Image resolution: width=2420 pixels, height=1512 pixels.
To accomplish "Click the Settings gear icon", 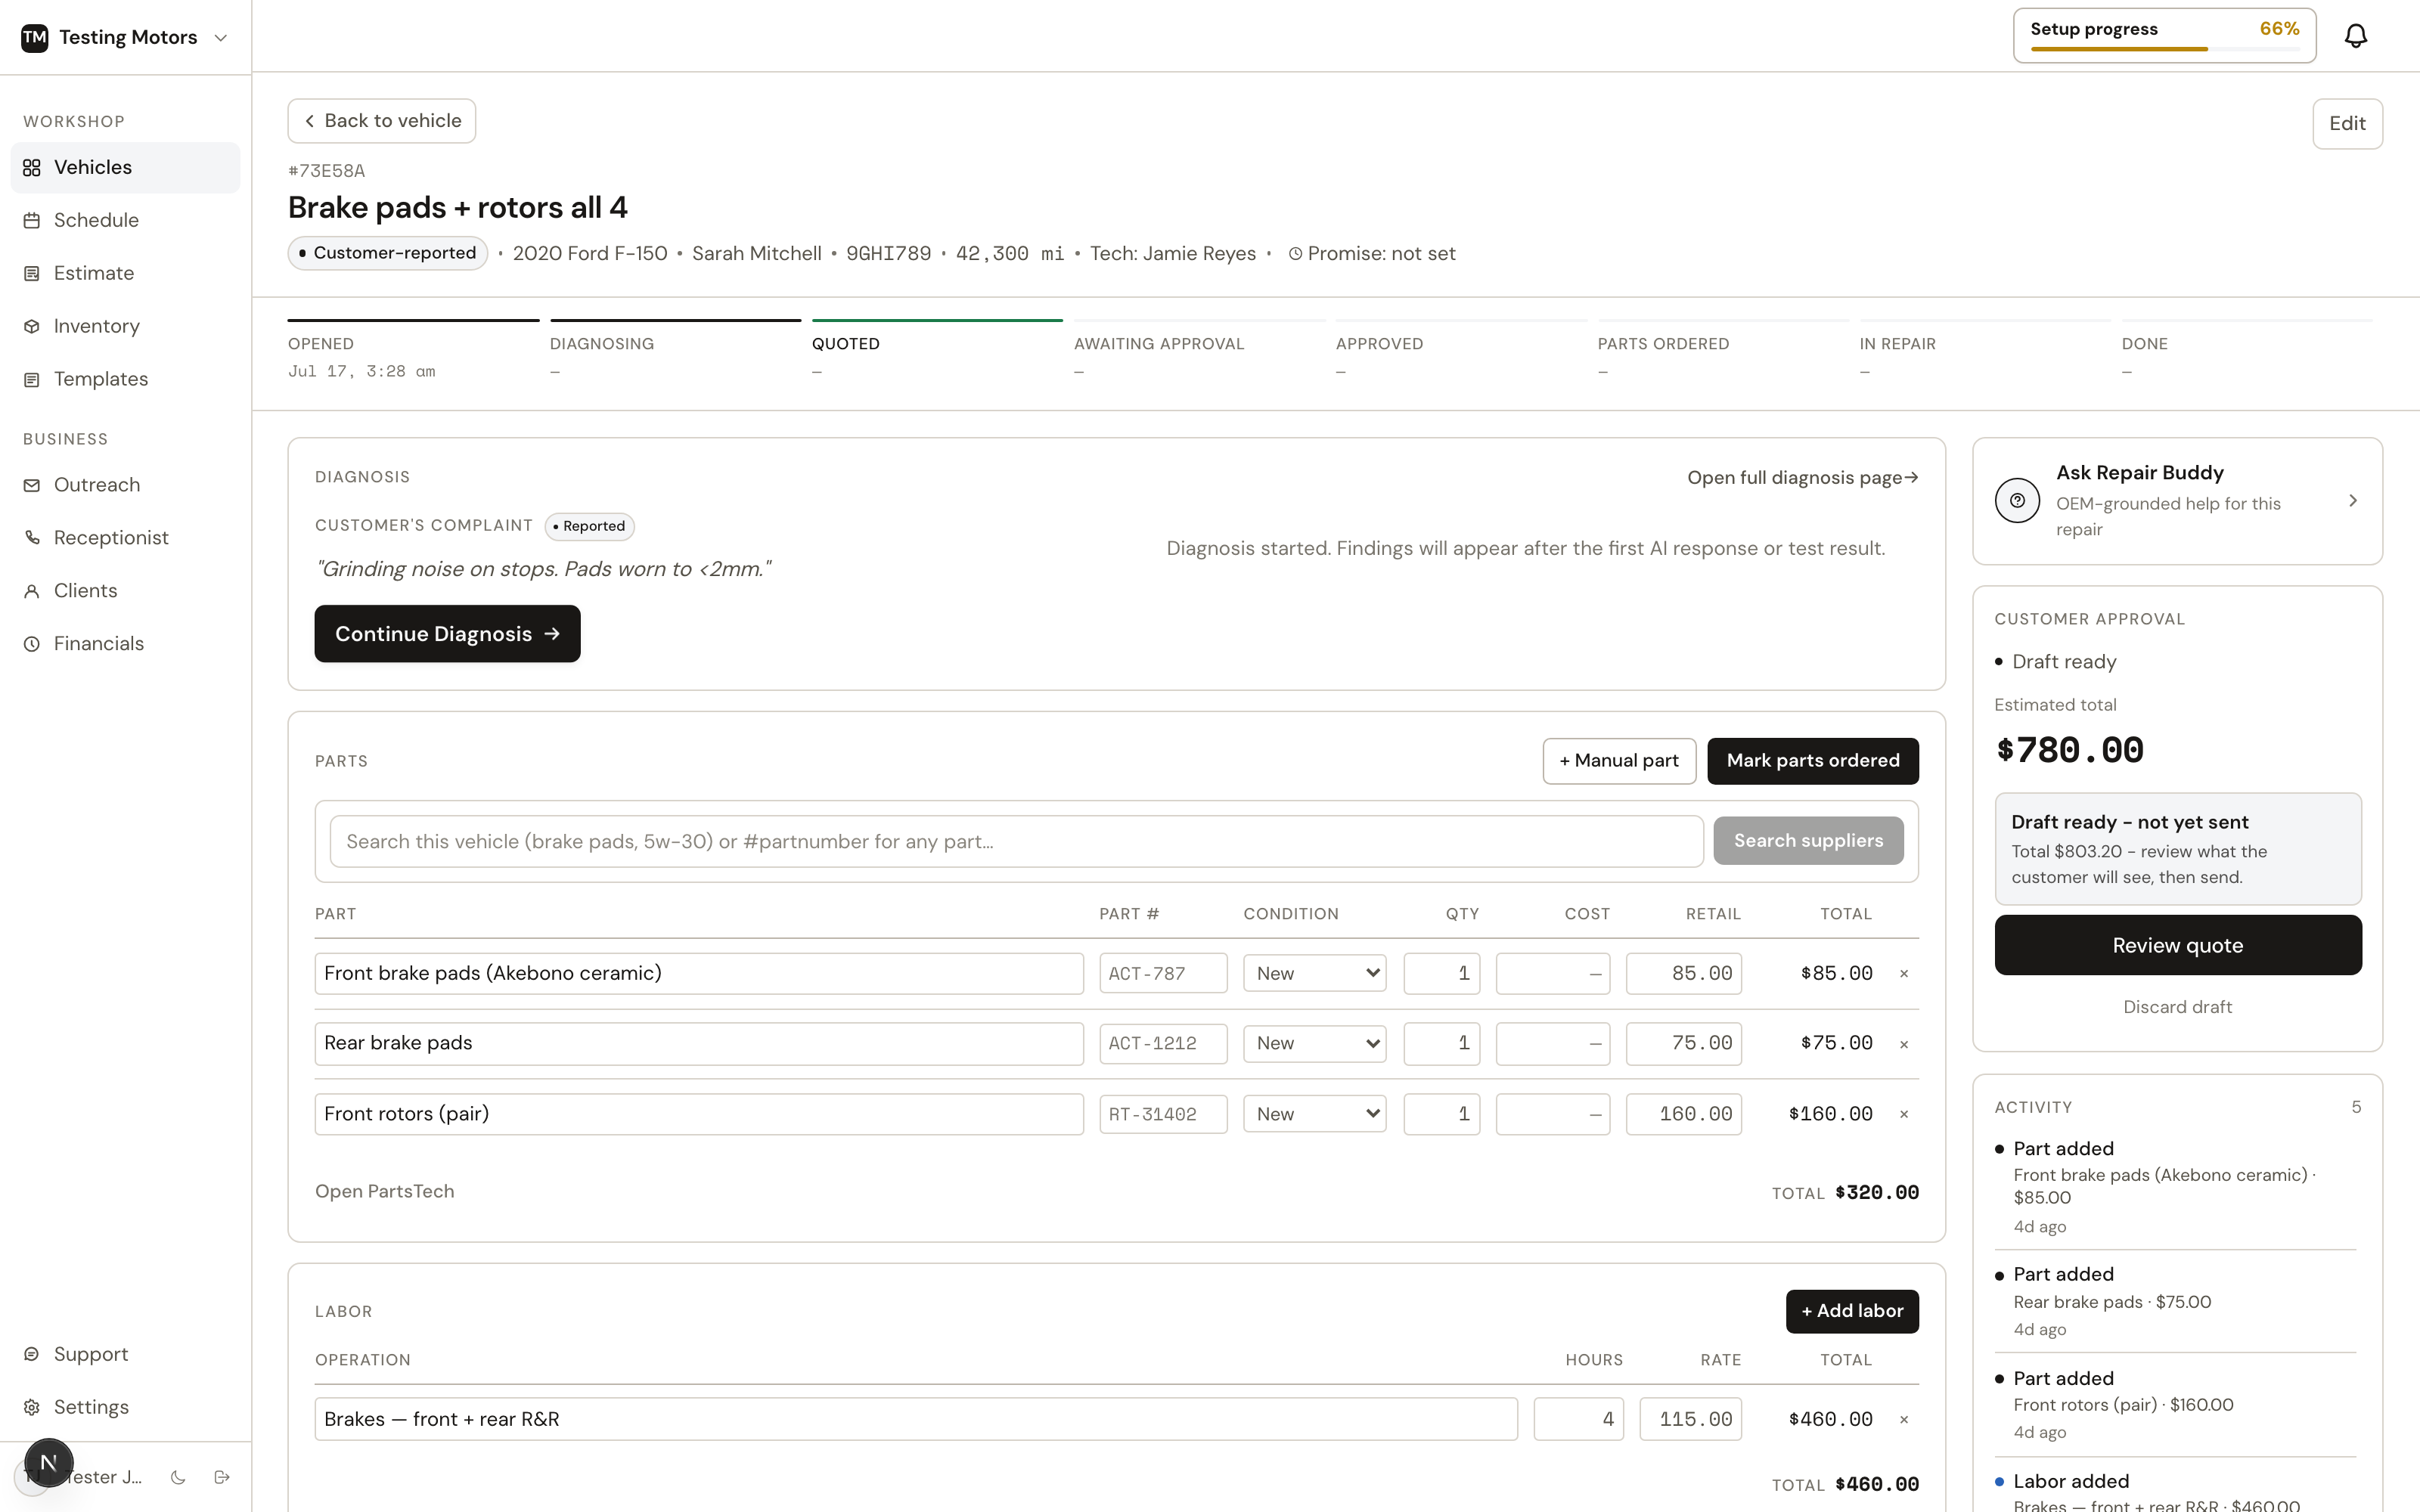I will coord(32,1407).
